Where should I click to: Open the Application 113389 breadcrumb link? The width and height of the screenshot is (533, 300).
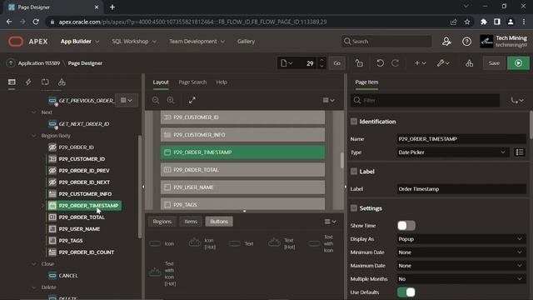(x=39, y=63)
